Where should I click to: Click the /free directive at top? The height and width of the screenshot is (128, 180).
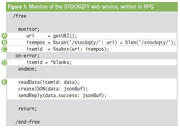[x=20, y=16]
